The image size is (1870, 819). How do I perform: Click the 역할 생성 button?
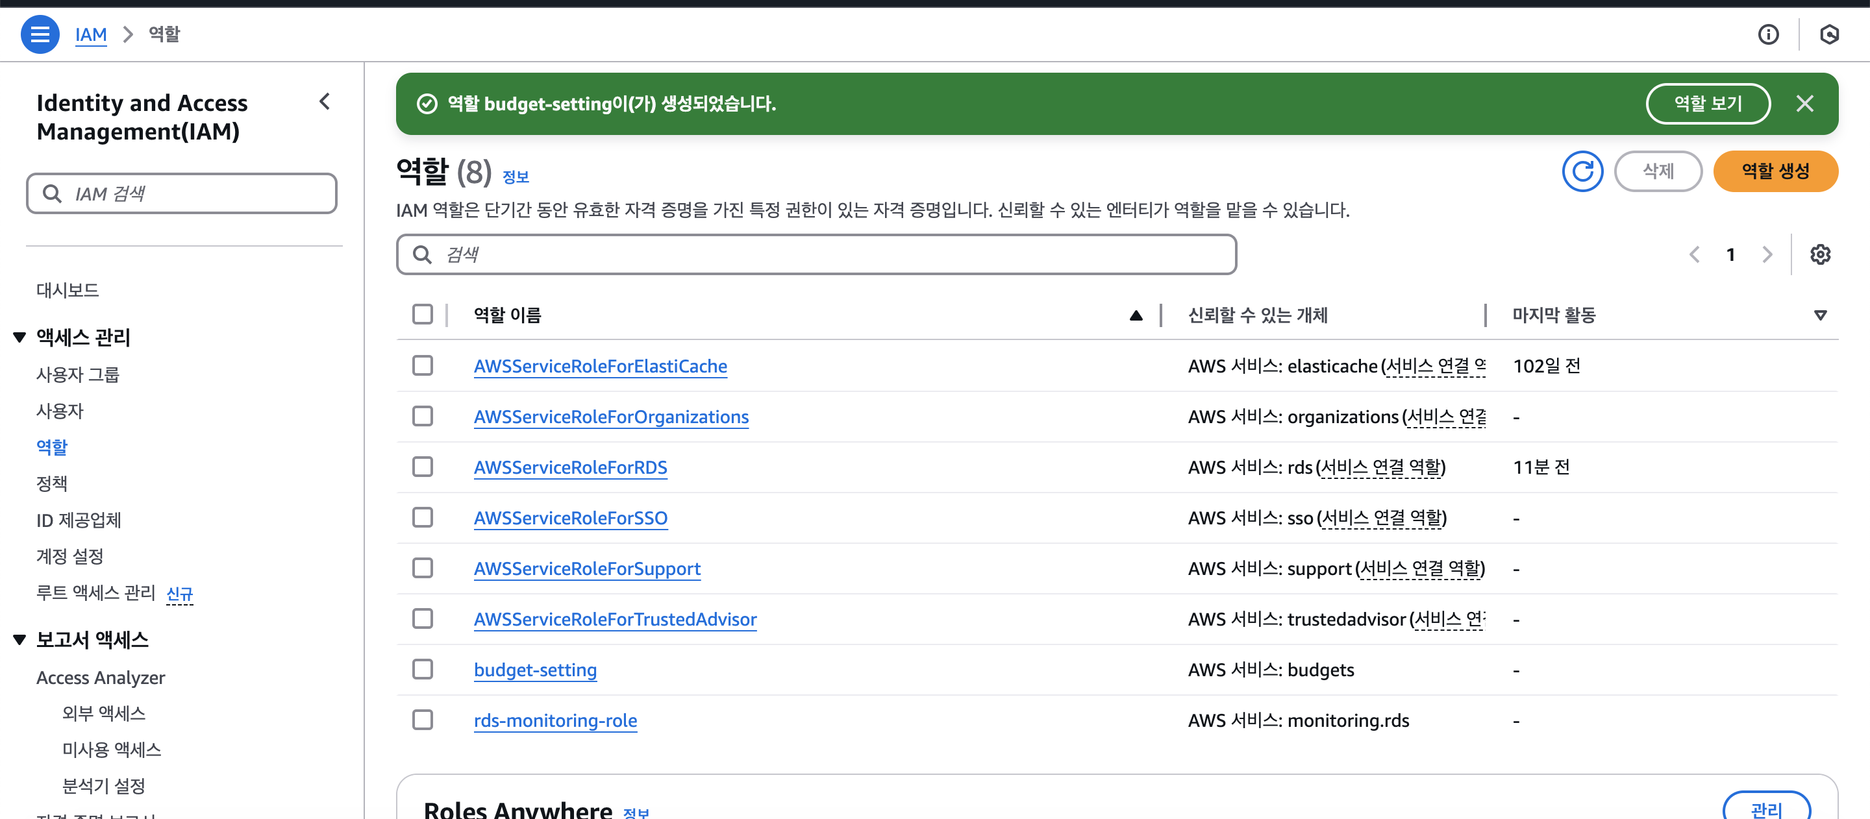click(x=1775, y=171)
